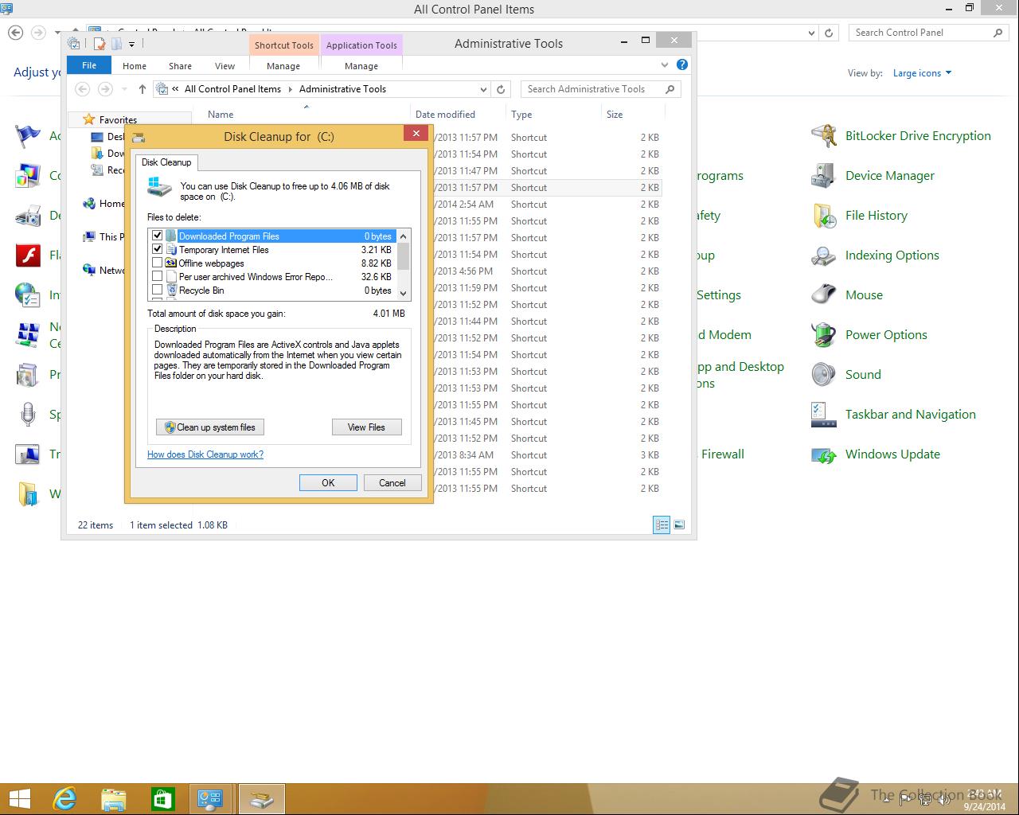This screenshot has height=815, width=1019.
Task: Refresh Administrative Tools folder
Action: coord(501,89)
